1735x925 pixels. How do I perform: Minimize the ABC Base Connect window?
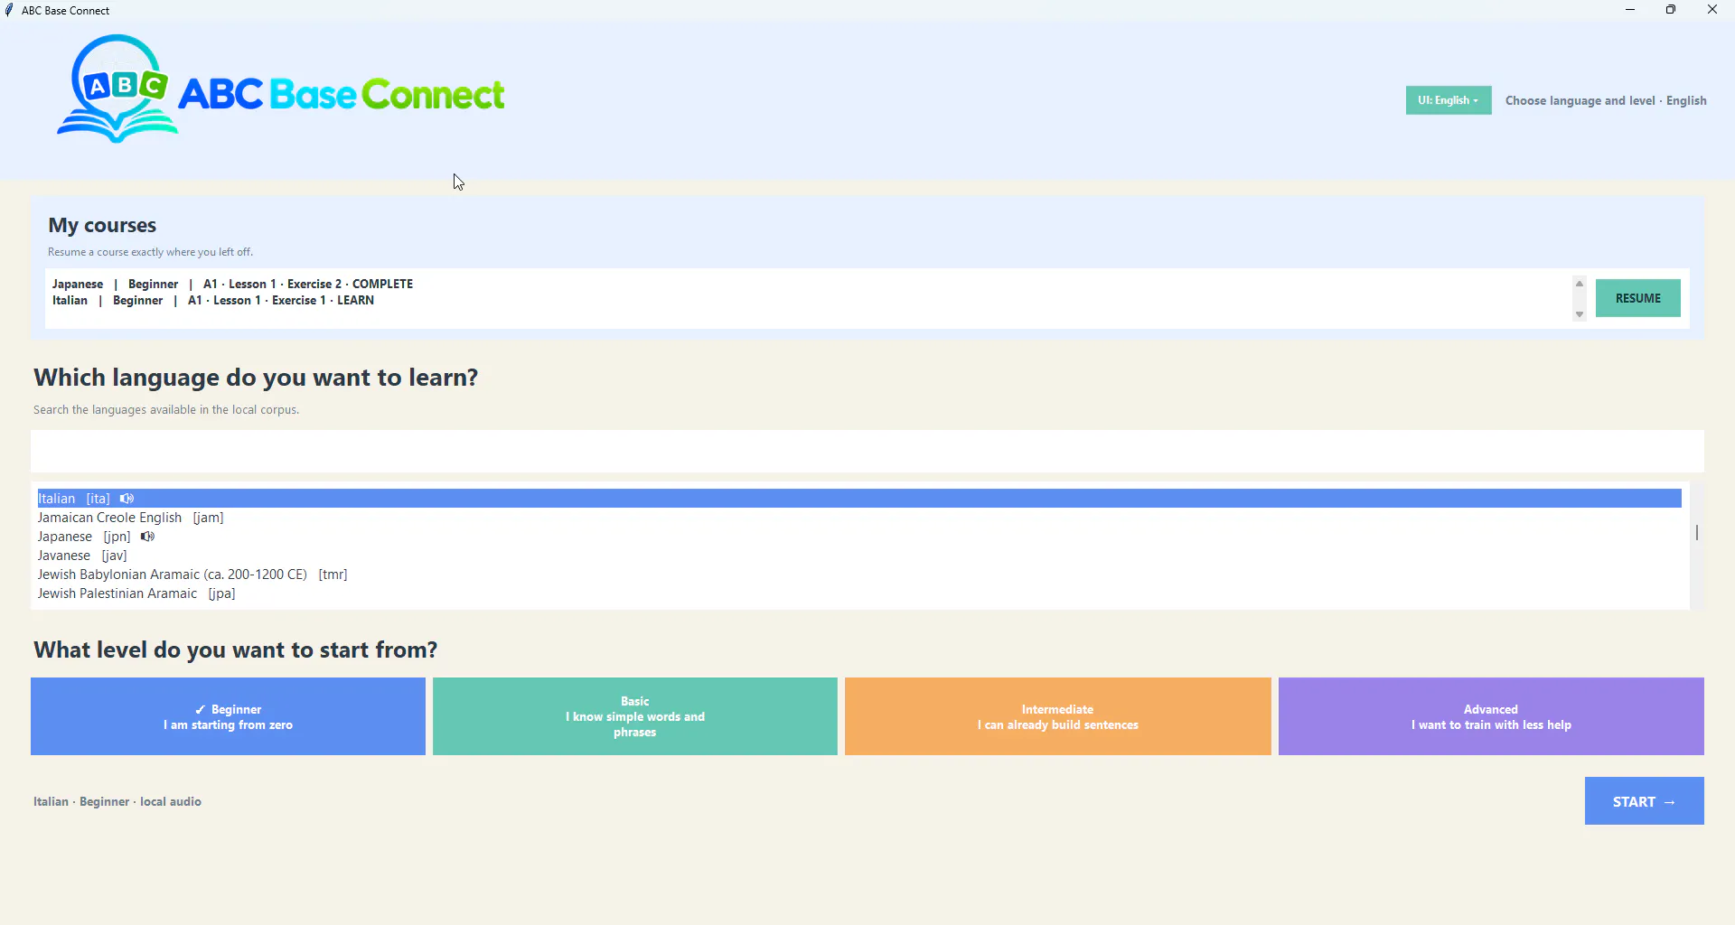[1630, 10]
